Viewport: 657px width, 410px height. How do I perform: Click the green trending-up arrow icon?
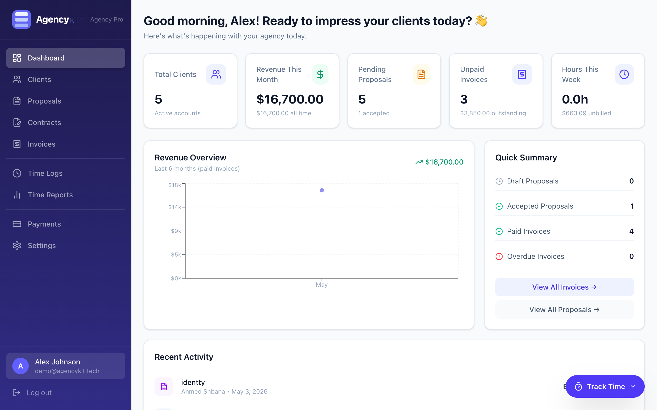point(419,162)
